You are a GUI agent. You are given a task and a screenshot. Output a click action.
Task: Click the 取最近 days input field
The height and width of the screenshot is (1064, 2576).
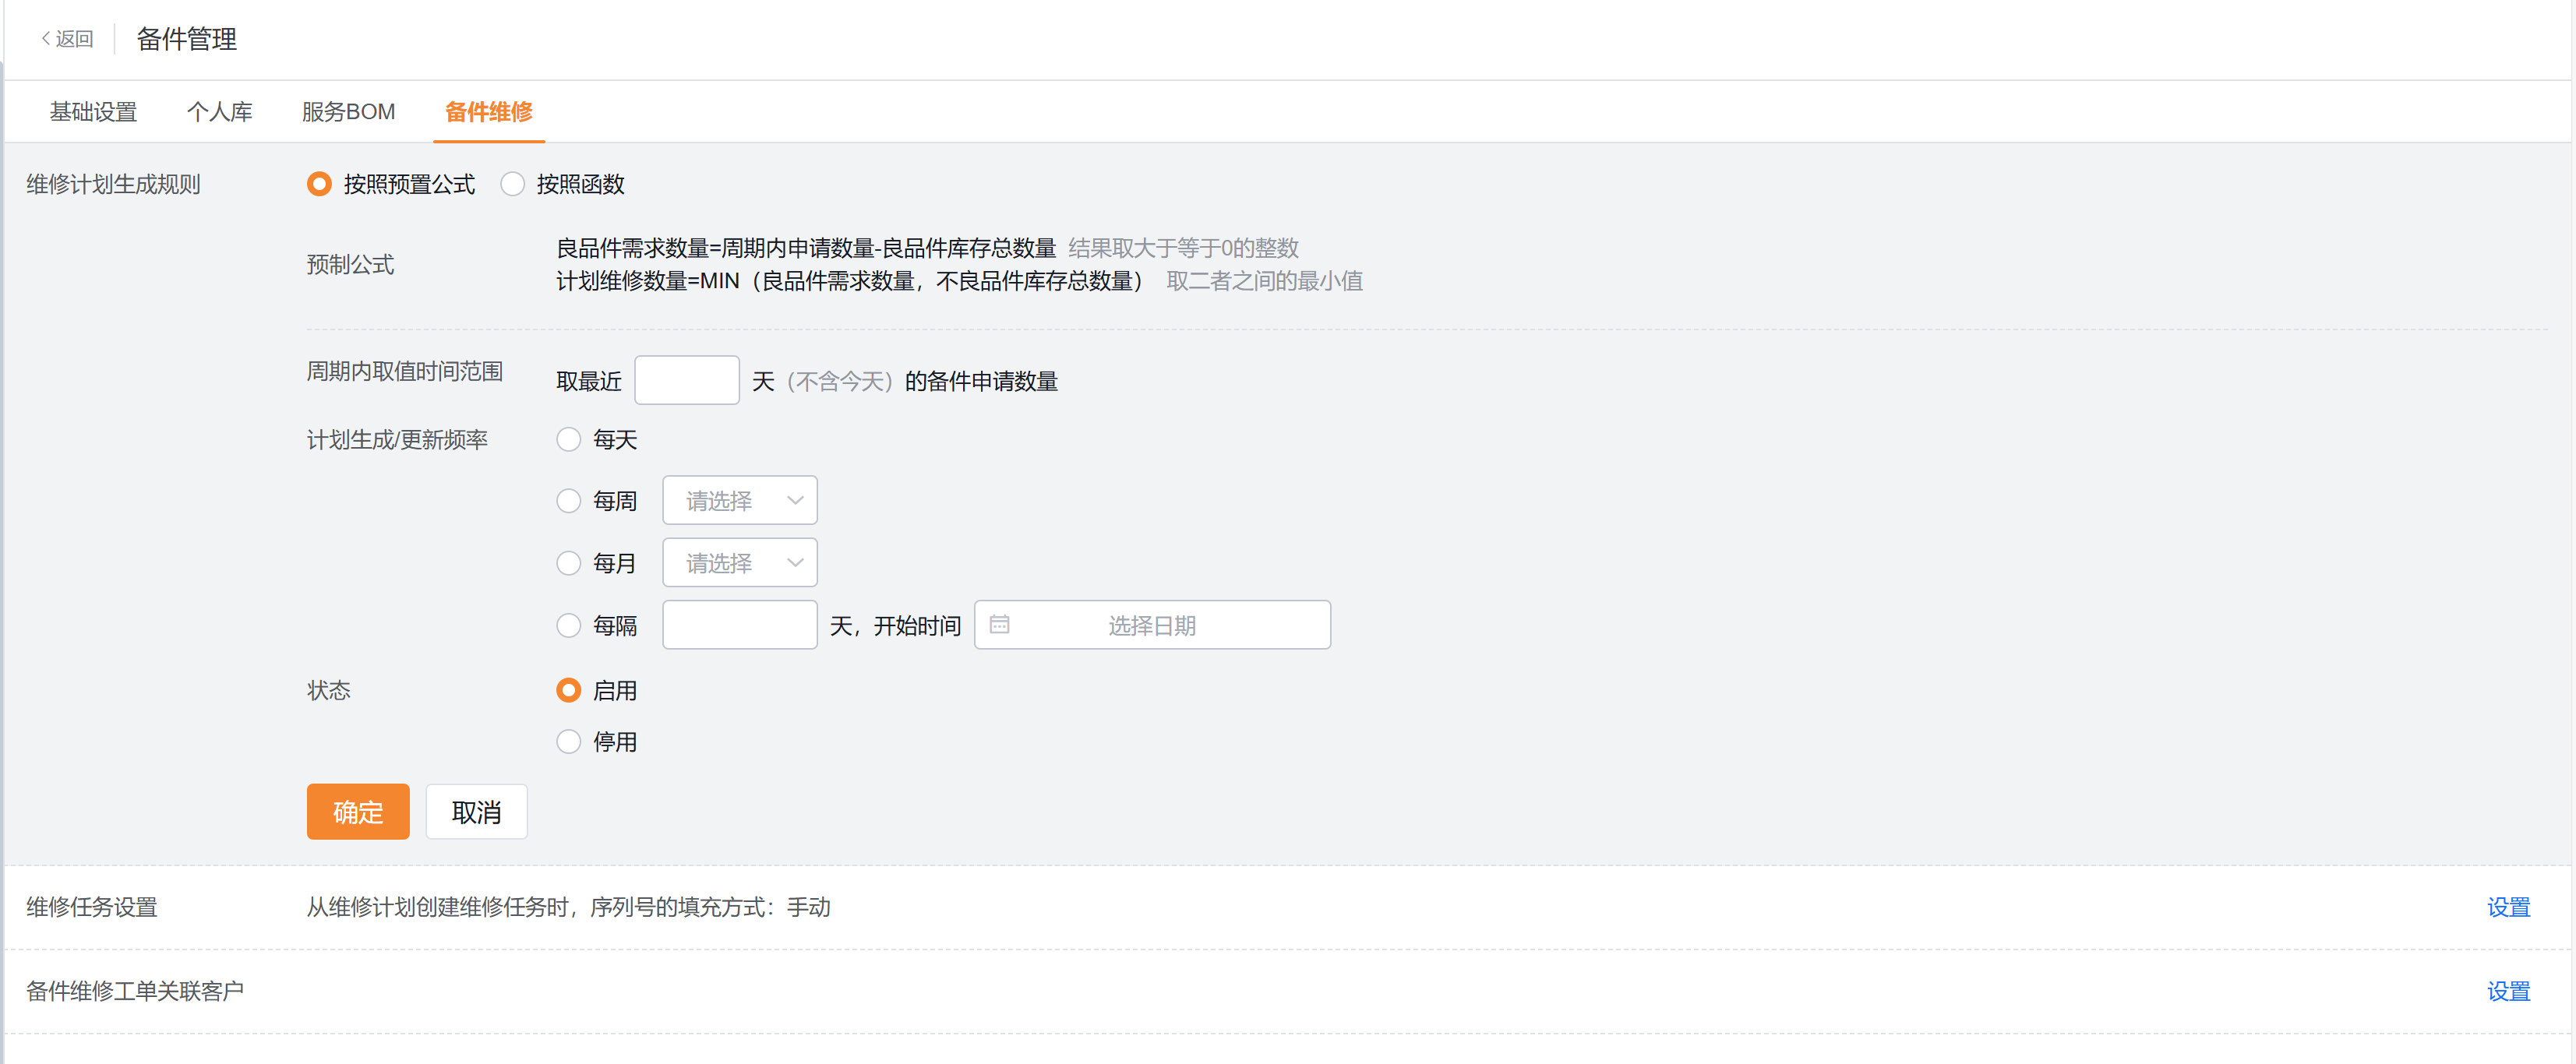[x=687, y=381]
